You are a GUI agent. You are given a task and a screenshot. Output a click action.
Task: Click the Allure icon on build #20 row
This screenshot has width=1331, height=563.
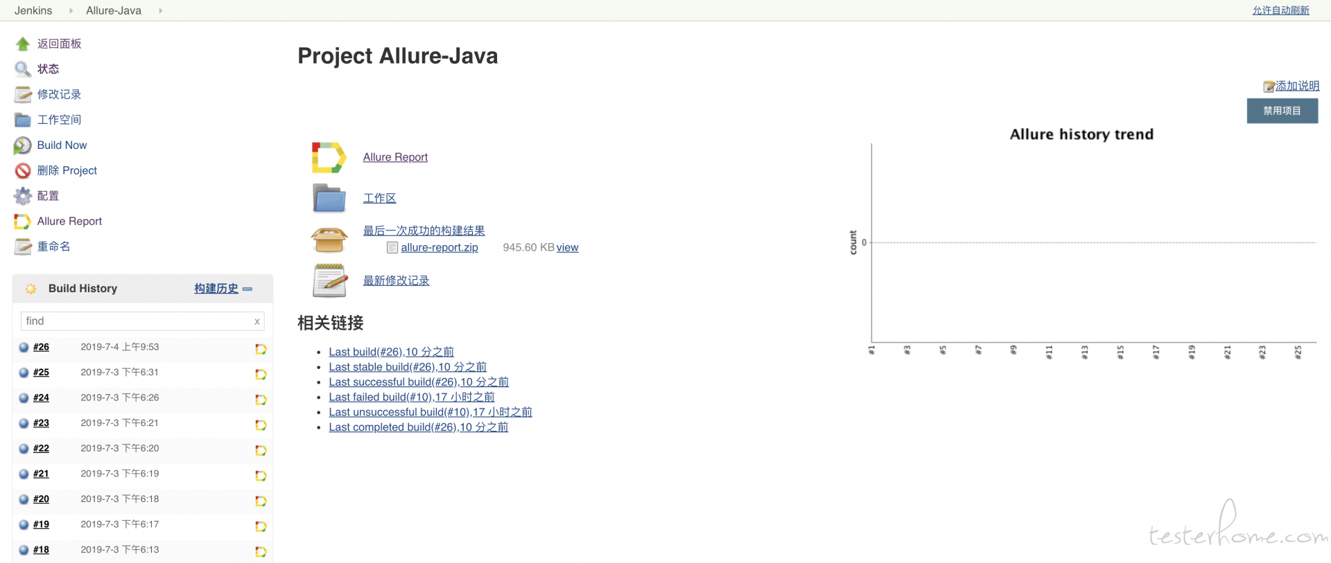(x=261, y=501)
